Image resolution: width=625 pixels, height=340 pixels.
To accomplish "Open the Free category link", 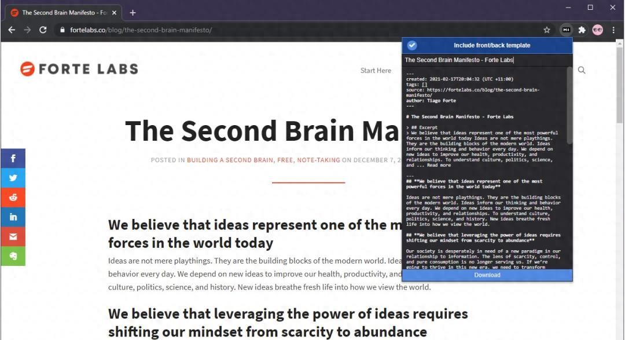I will coord(285,160).
